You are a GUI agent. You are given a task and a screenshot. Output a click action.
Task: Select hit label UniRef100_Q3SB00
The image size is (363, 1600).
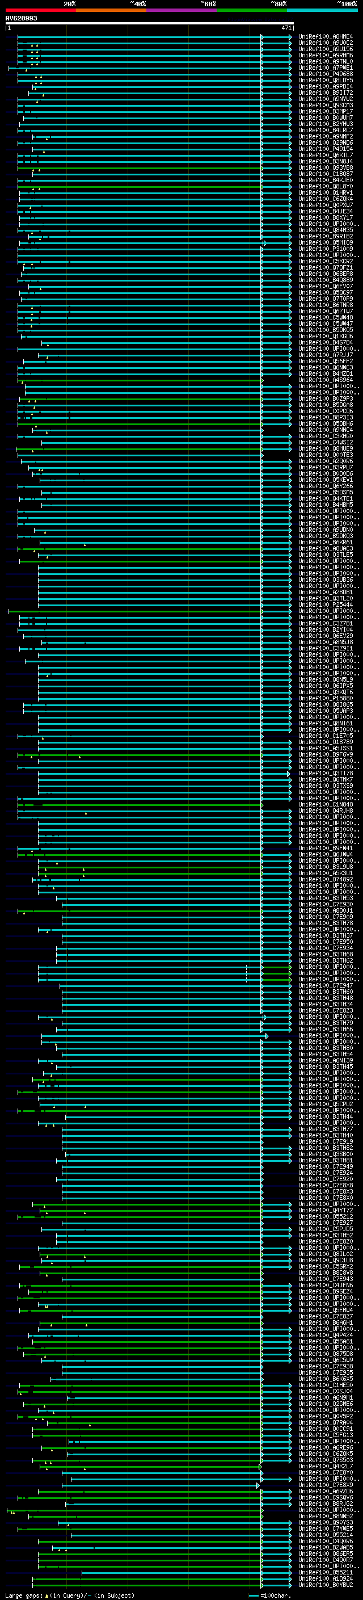(325, 1154)
